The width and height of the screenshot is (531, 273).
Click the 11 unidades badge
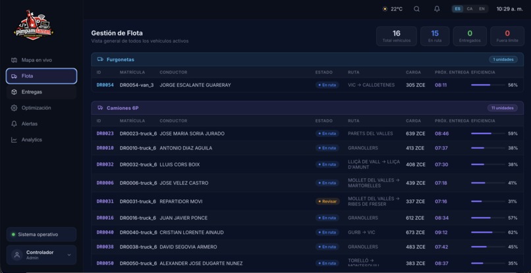[x=502, y=108]
